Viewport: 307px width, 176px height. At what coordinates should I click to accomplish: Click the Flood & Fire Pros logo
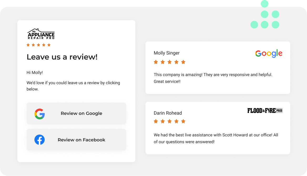click(265, 111)
